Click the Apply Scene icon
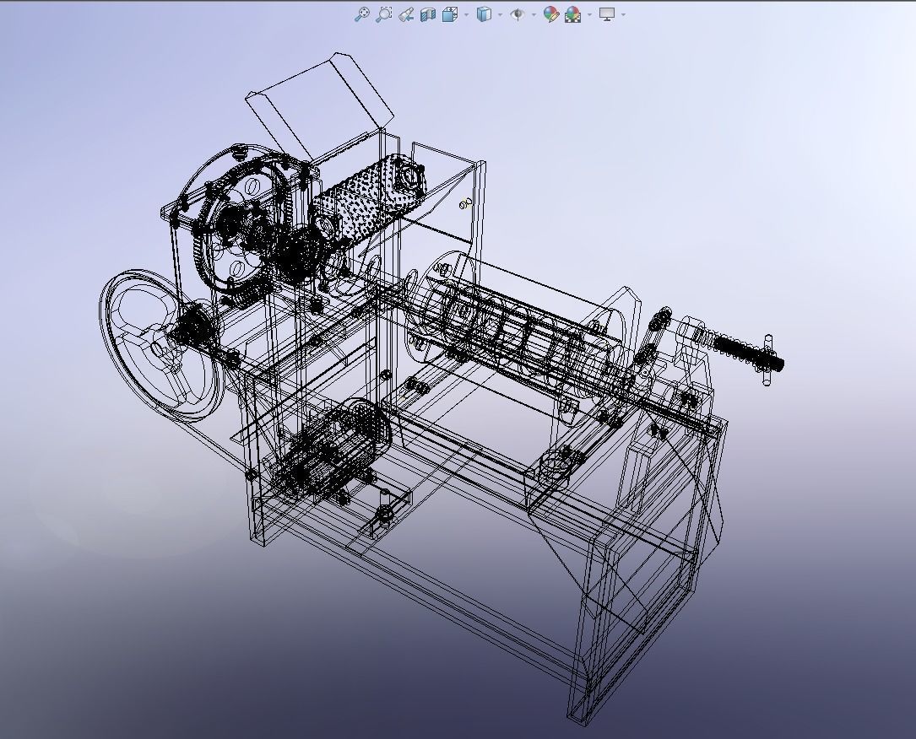 pos(573,14)
